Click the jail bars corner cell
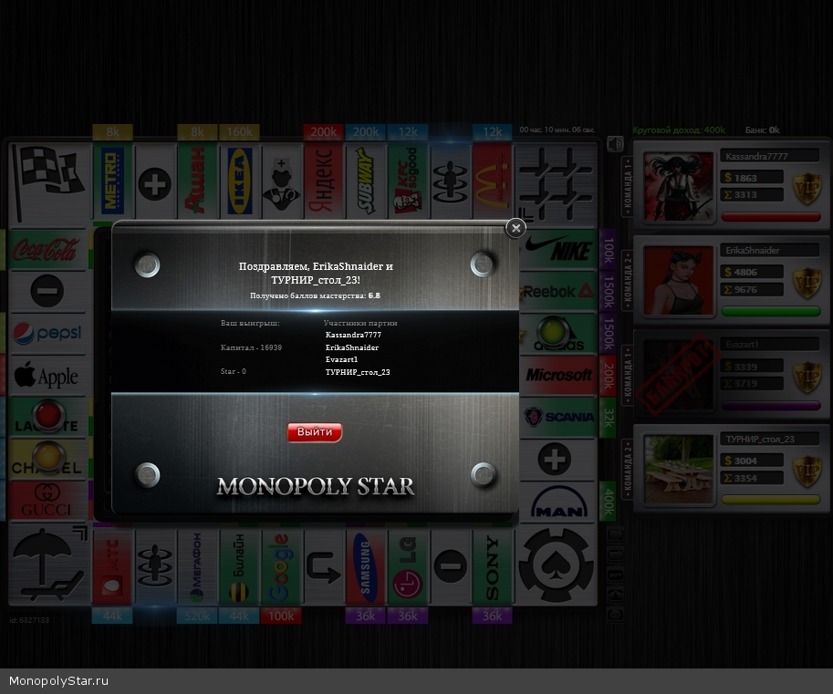833x694 pixels. 557,181
